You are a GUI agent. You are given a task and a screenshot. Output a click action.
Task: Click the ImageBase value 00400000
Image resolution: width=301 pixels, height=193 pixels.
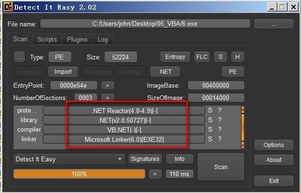216,85
